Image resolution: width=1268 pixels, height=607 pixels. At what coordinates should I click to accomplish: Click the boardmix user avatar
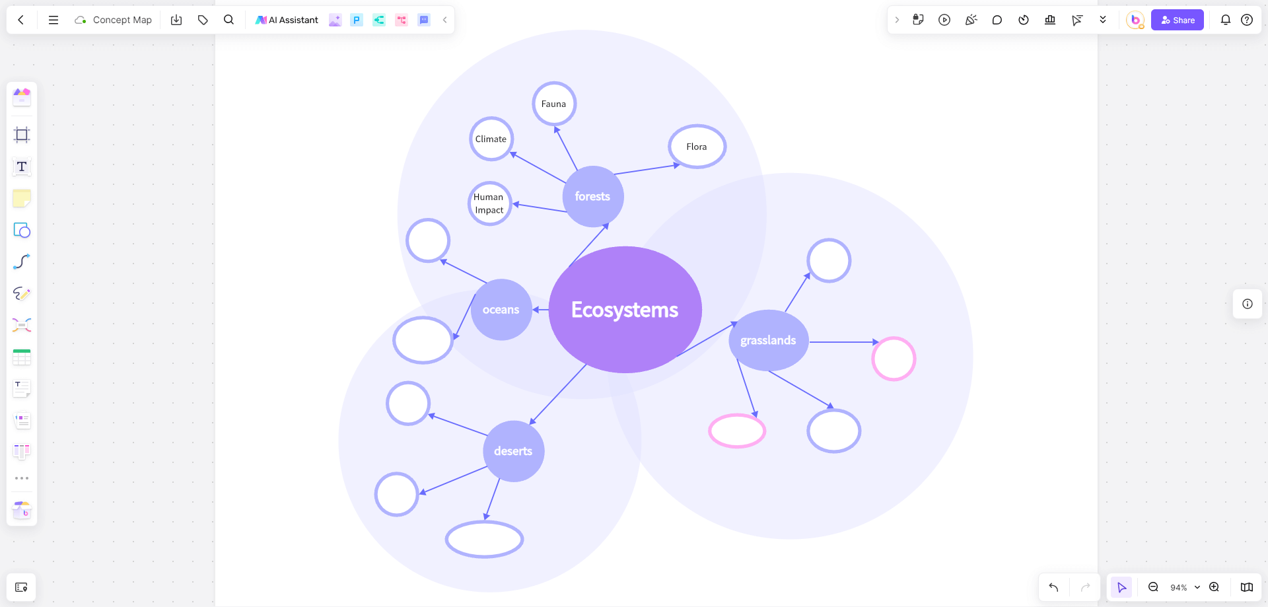pyautogui.click(x=1135, y=20)
